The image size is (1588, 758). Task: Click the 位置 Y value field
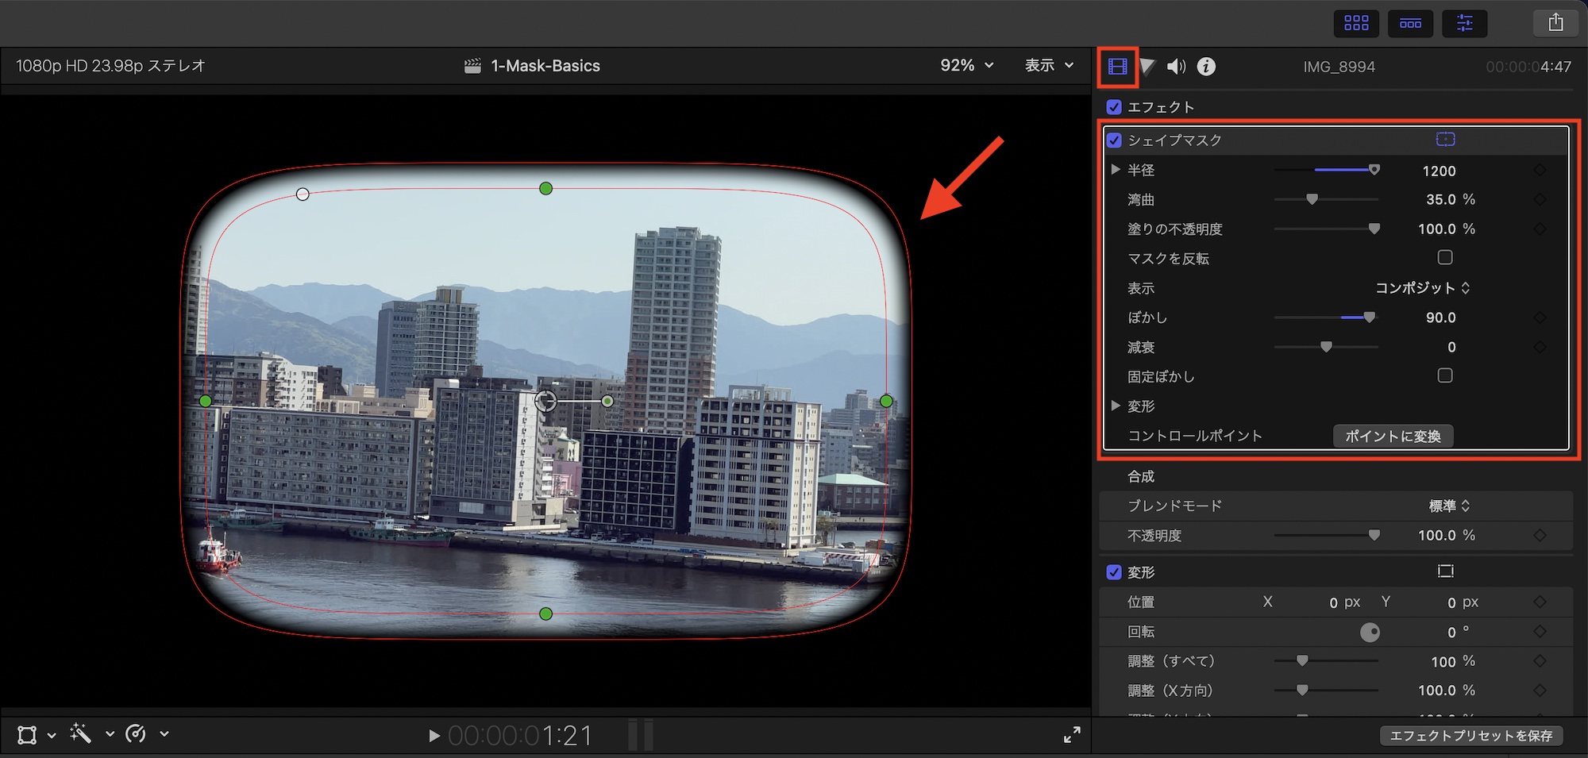pos(1463,602)
